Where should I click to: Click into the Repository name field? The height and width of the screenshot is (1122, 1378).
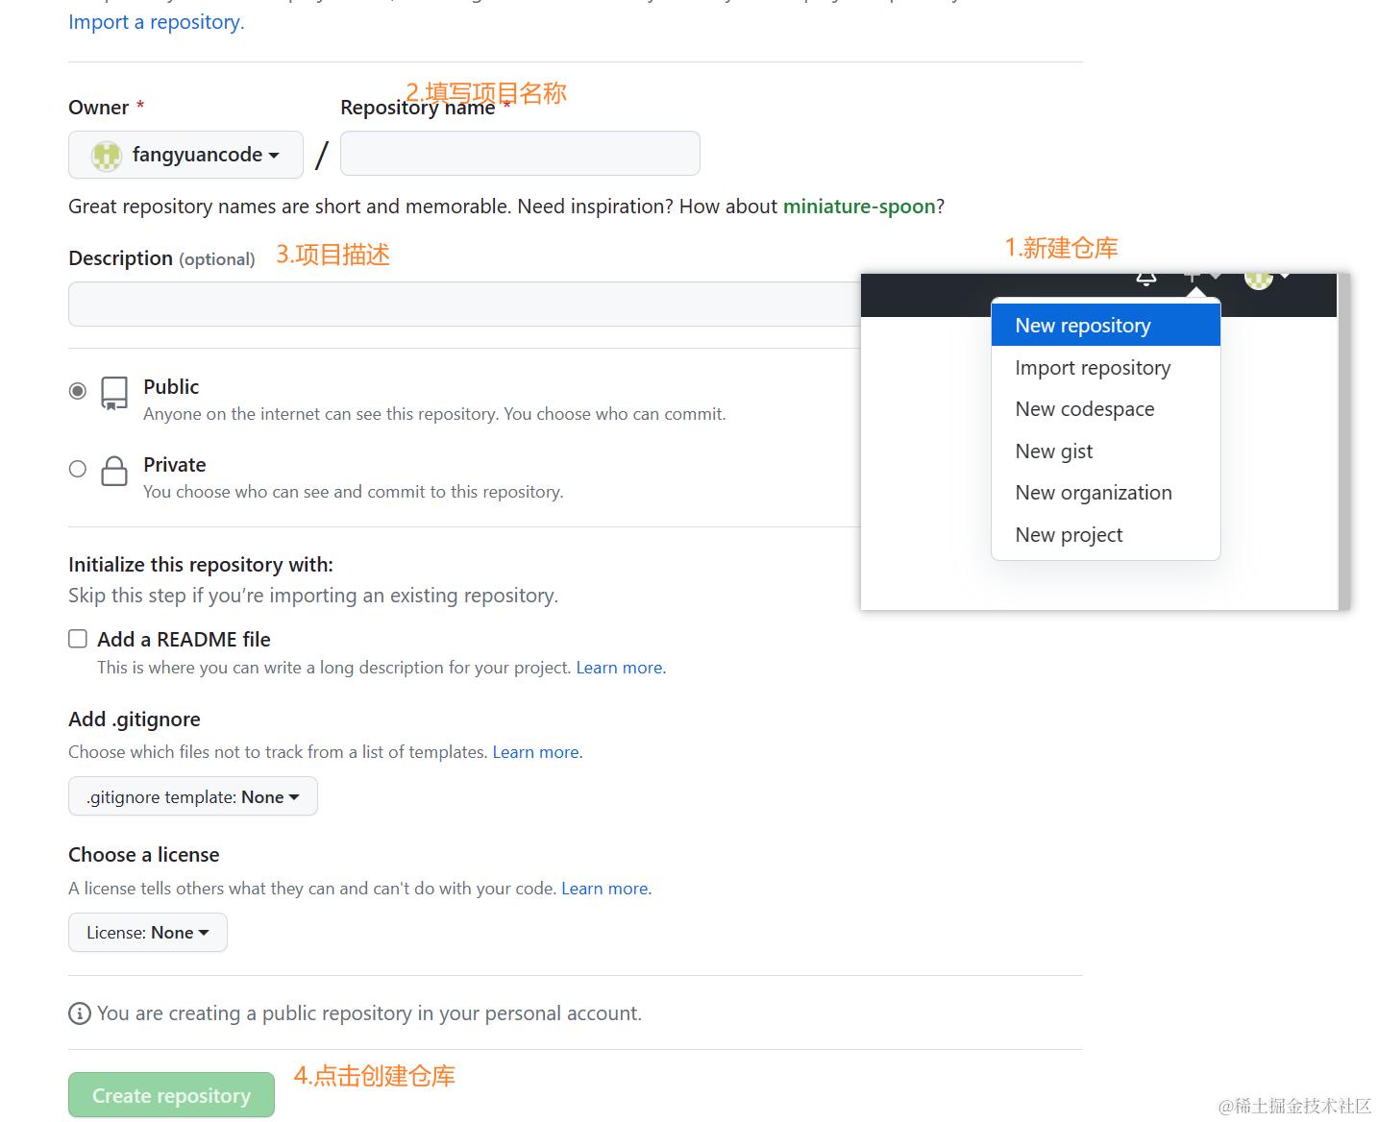[520, 154]
